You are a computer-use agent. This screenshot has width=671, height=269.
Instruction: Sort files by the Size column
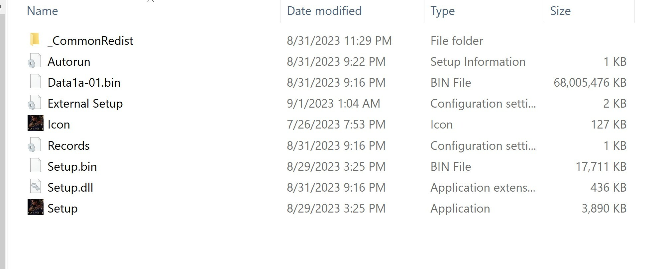click(560, 11)
